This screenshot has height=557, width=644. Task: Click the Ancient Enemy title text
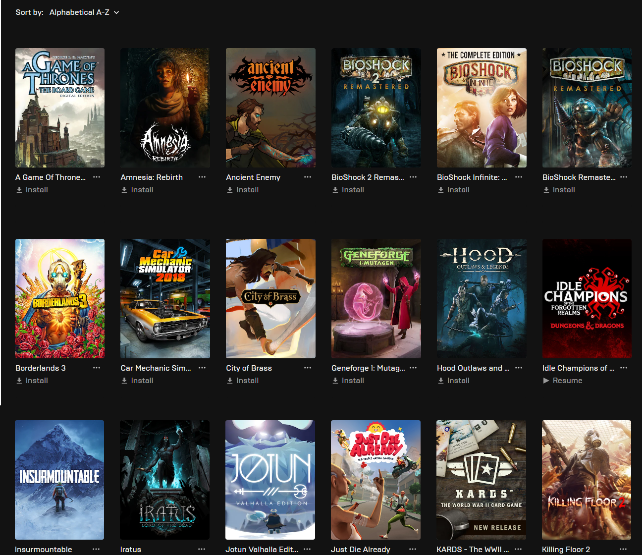point(253,177)
